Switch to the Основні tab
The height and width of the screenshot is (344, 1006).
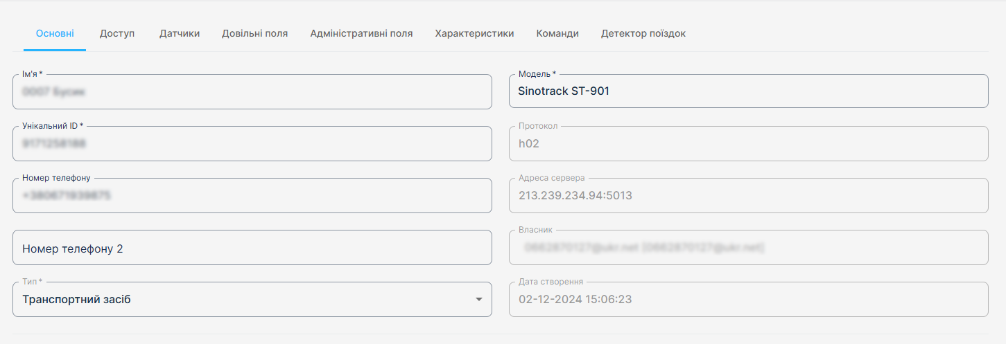(55, 33)
